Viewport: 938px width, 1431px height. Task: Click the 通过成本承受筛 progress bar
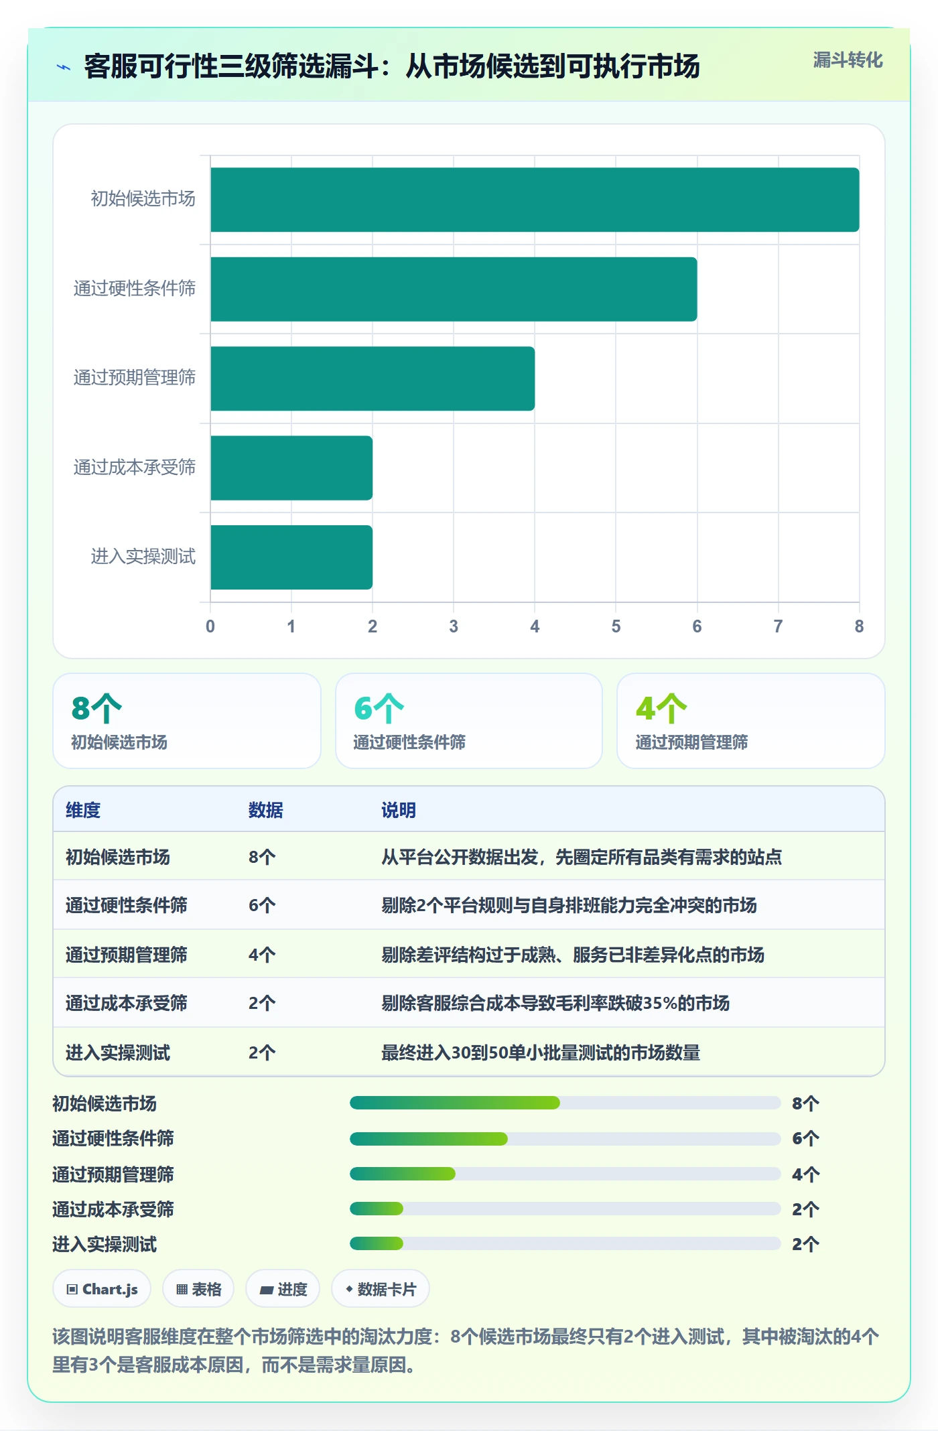click(x=565, y=1209)
